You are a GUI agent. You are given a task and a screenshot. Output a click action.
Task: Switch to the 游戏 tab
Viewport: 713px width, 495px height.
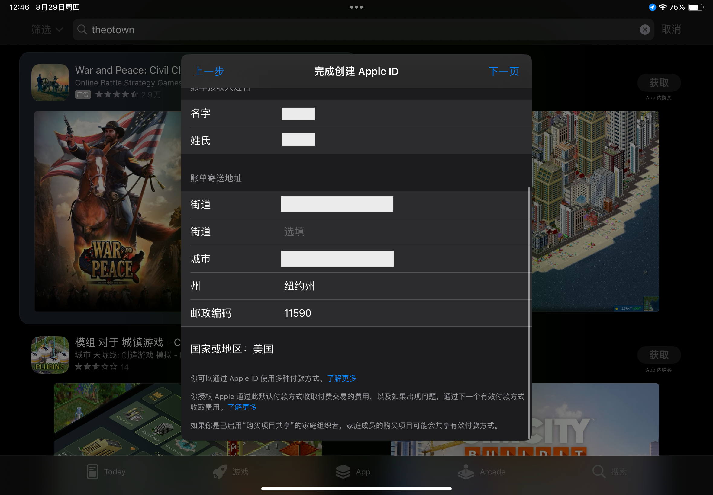[231, 472]
